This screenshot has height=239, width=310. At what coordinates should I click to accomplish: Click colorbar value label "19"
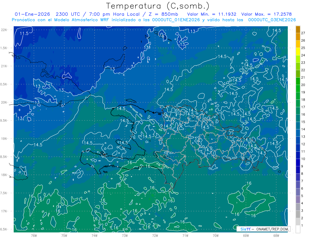coord(303,92)
